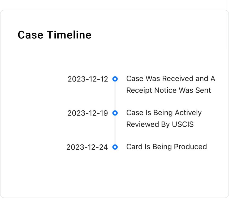This screenshot has width=229, height=199.
Task: Click the 2023-12-19 timeline marker dot
Action: point(115,113)
